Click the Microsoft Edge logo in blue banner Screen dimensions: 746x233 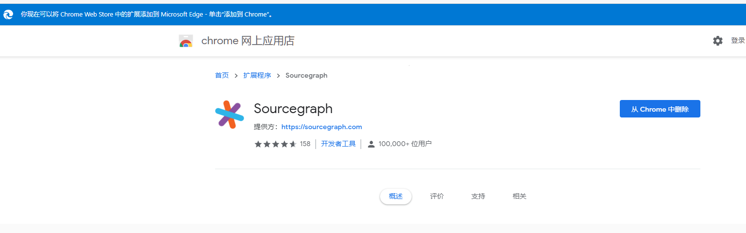point(8,15)
